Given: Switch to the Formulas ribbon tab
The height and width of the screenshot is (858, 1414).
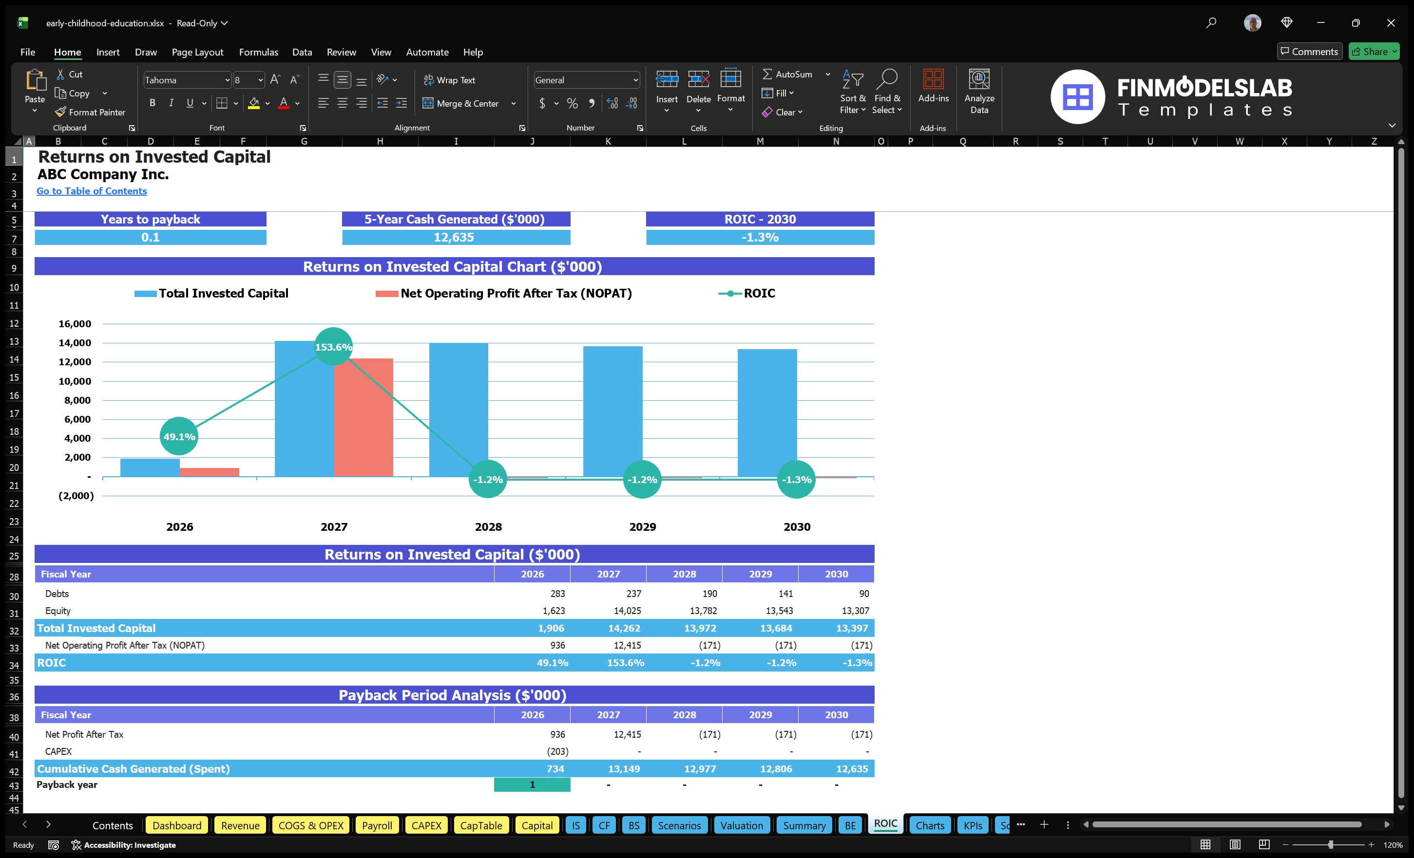Looking at the screenshot, I should coord(258,52).
